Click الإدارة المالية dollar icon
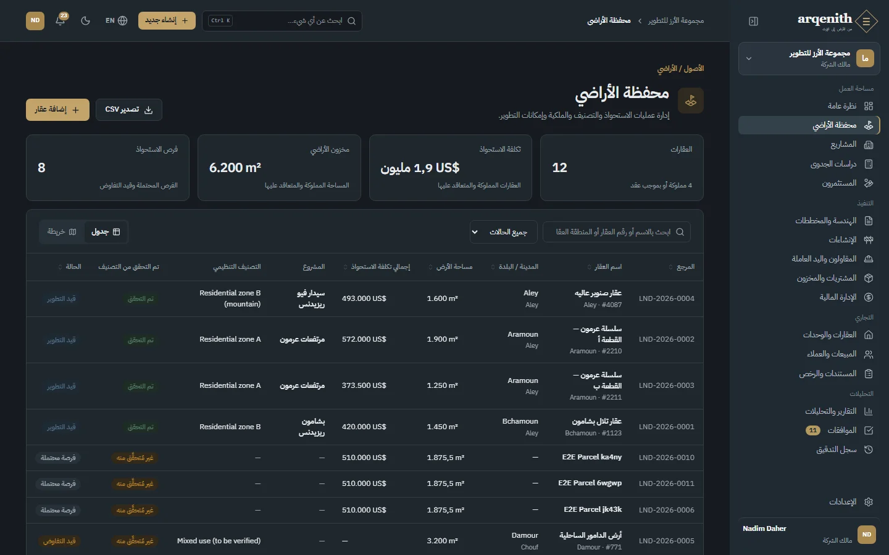889x555 pixels. click(x=869, y=297)
